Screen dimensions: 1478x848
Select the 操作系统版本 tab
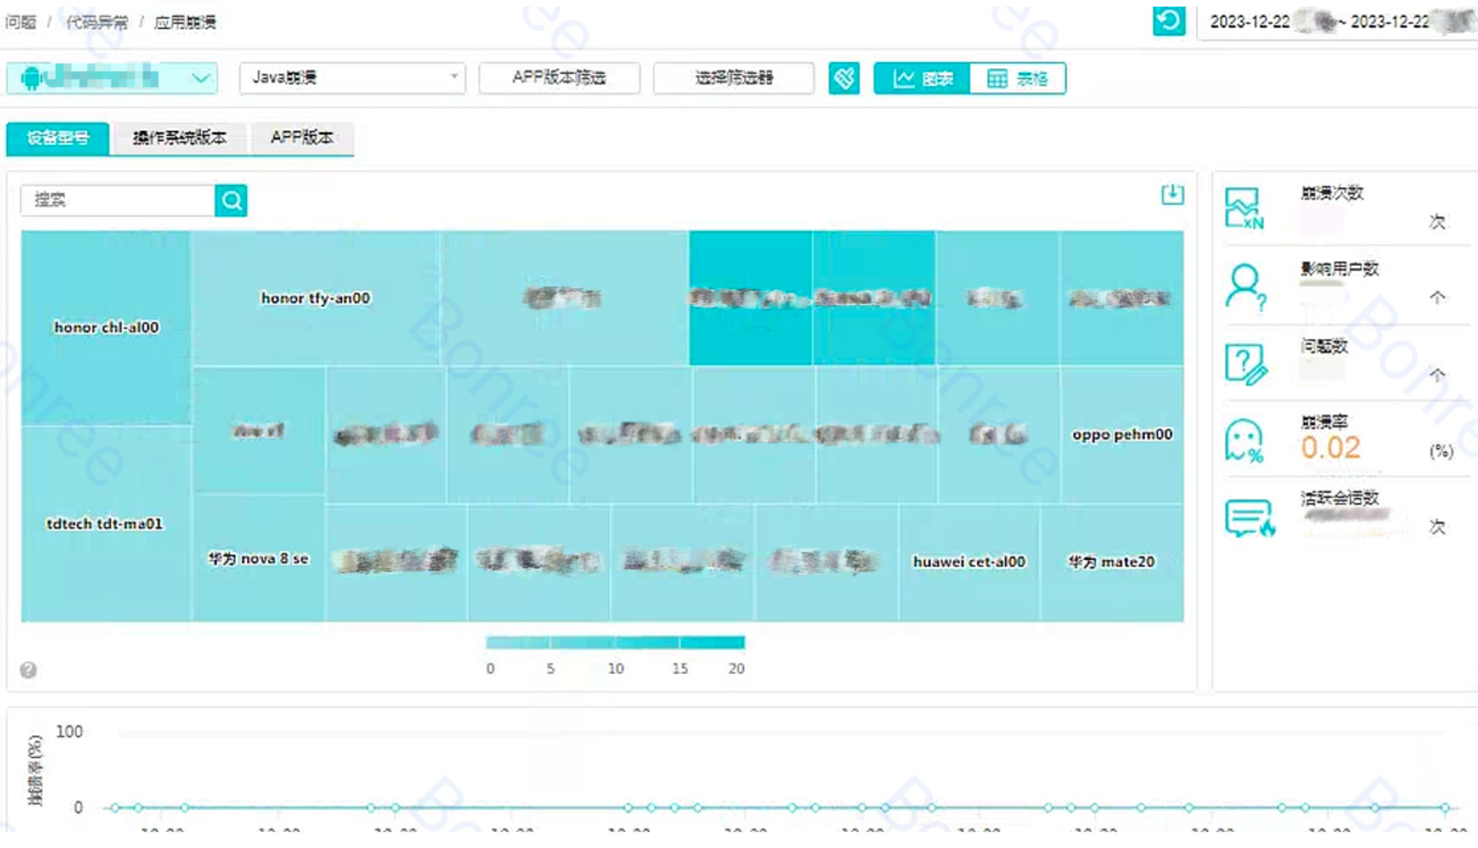179,138
